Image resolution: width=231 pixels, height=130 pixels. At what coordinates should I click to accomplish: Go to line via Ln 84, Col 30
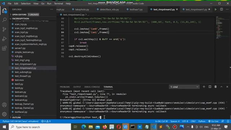[x=161, y=121]
